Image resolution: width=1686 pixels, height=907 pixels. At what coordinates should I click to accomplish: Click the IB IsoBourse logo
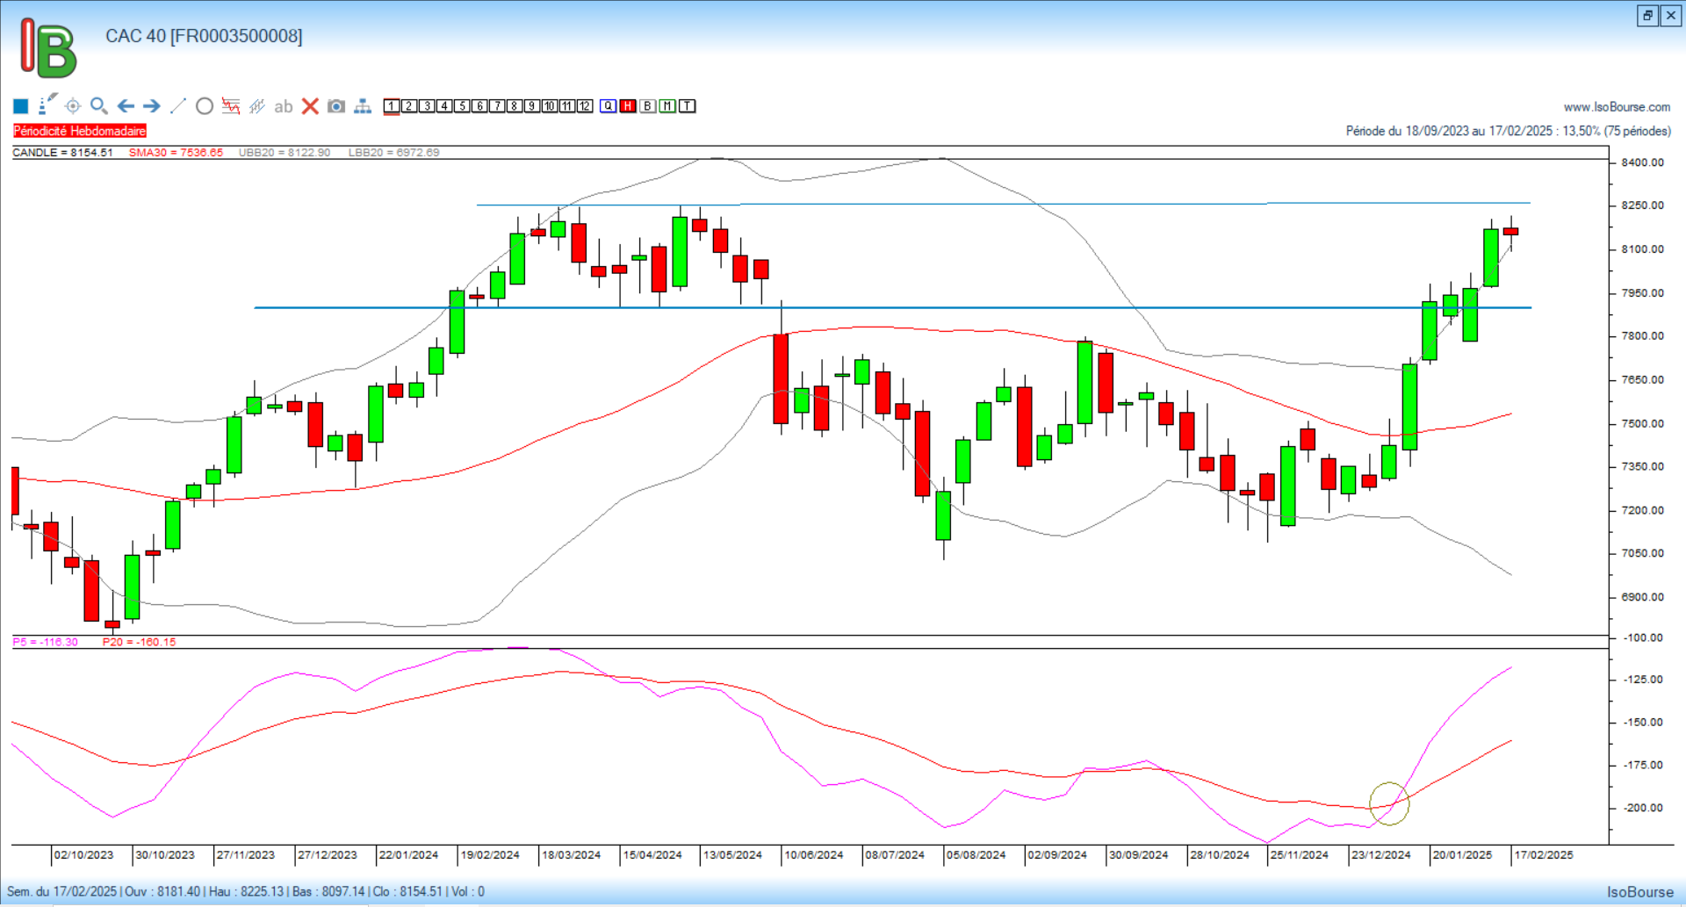coord(48,47)
